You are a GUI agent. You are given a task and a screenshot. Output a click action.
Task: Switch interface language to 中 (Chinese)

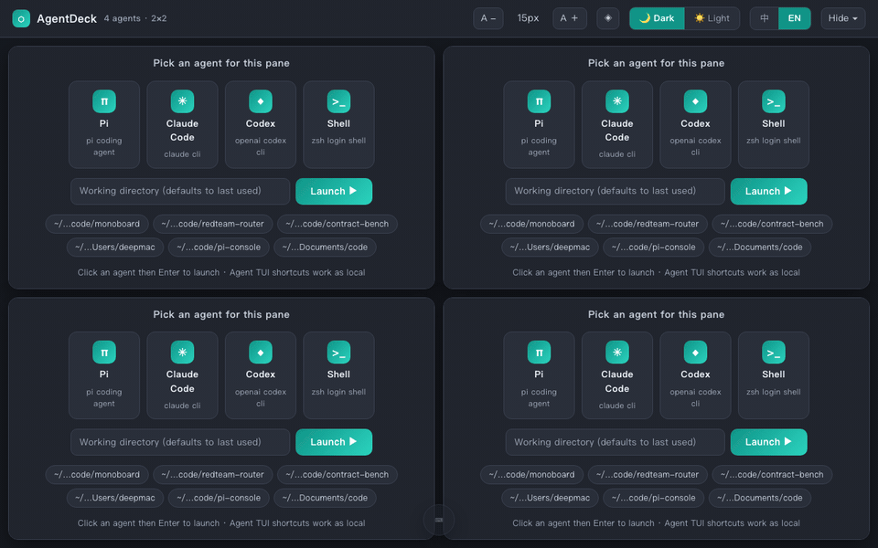(x=765, y=18)
